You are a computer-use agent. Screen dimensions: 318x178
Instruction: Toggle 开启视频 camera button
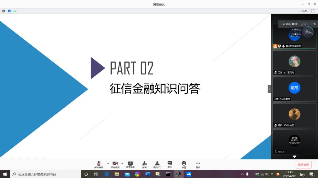pyautogui.click(x=115, y=164)
